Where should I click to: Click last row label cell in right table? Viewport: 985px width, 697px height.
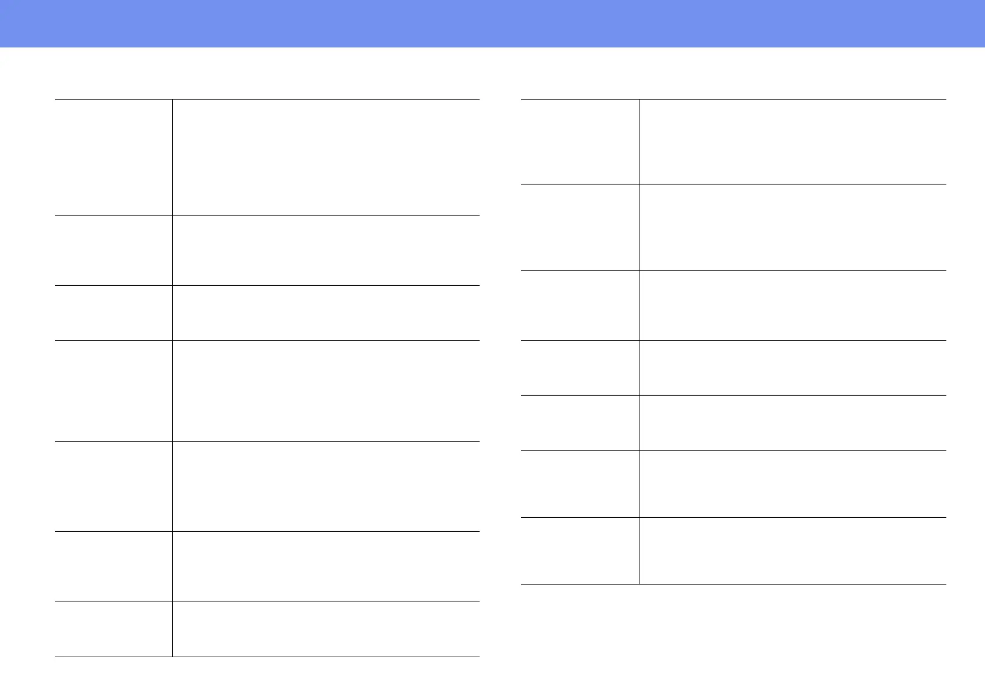(580, 551)
